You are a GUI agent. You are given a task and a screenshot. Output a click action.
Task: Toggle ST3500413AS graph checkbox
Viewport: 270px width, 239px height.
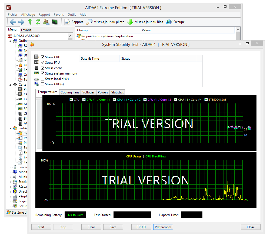tap(206, 100)
